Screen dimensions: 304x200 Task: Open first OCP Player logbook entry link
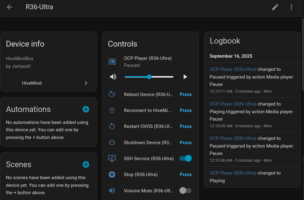coord(233,69)
